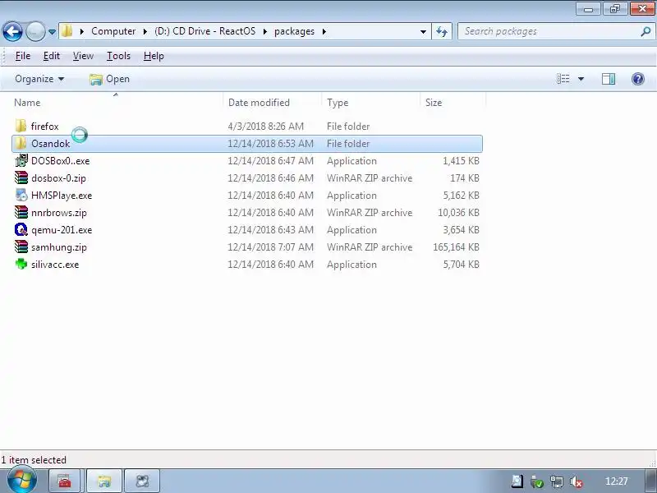Viewport: 657px width, 493px height.
Task: Open the Tools menu
Action: 118,56
